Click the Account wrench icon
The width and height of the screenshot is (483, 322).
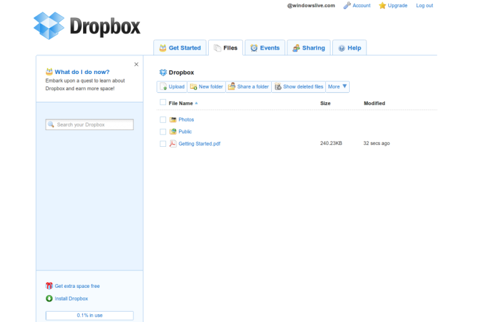pos(347,5)
